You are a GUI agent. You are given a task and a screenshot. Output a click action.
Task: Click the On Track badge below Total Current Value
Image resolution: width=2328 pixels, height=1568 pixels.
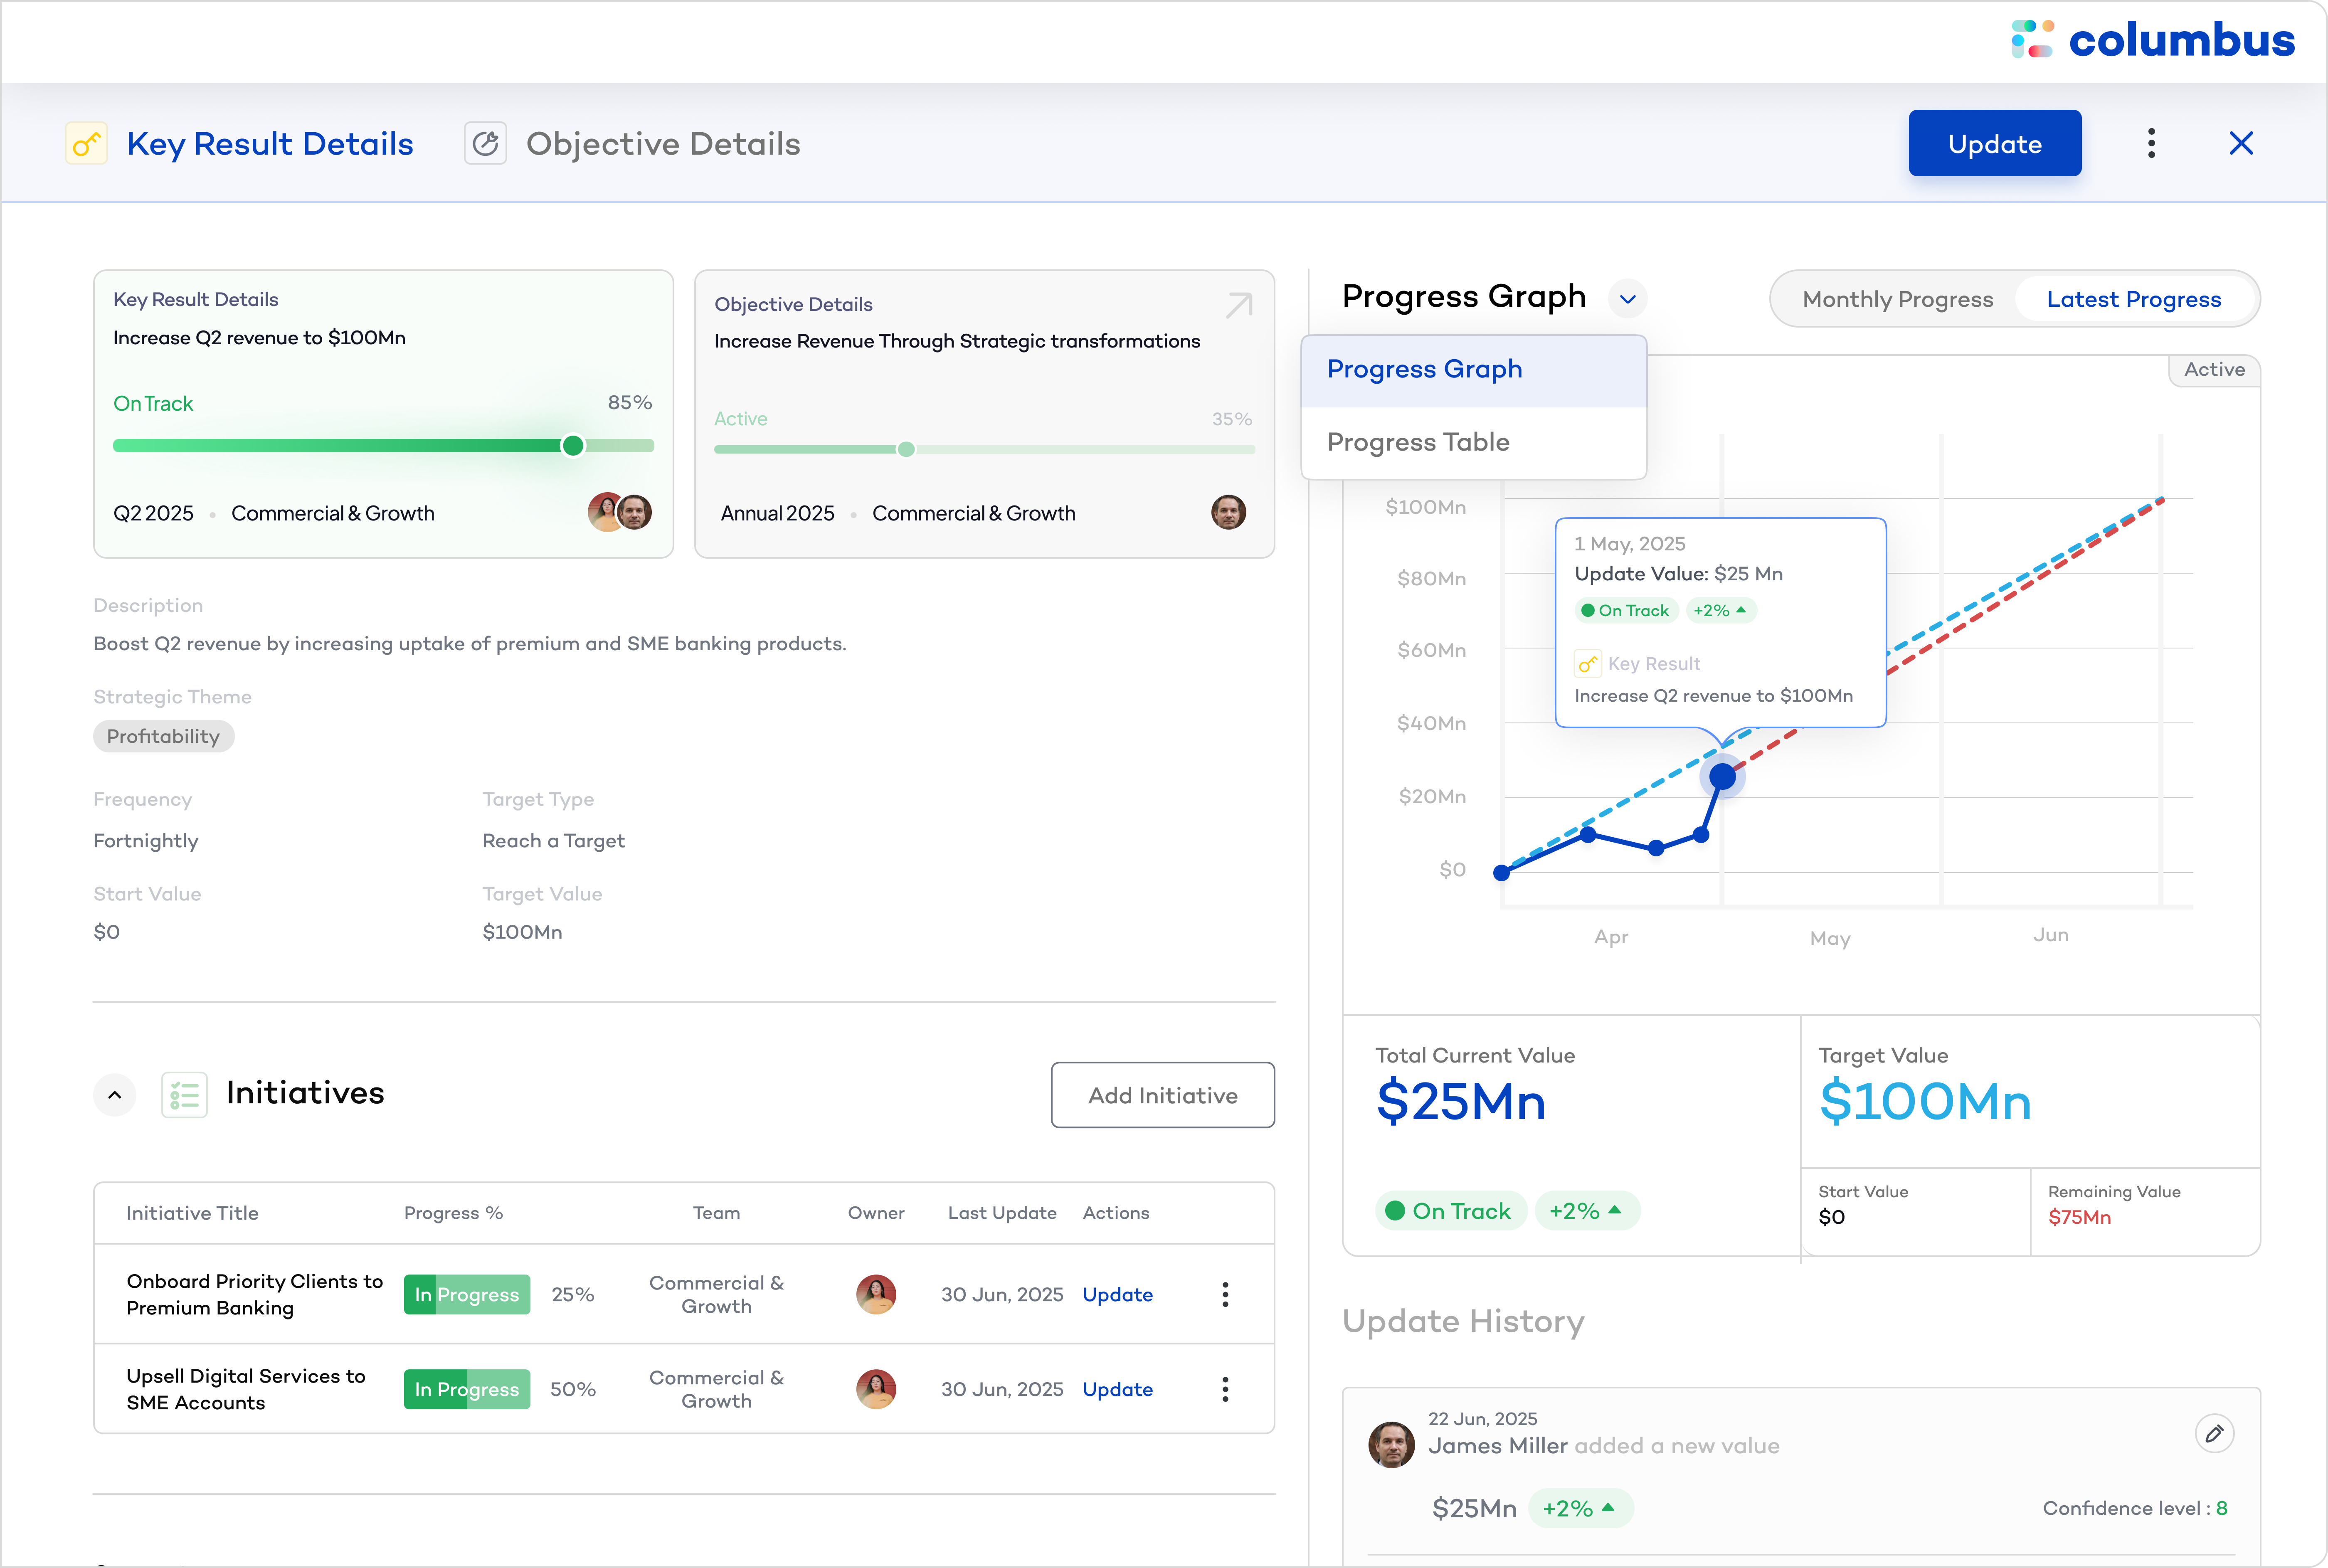[x=1450, y=1211]
